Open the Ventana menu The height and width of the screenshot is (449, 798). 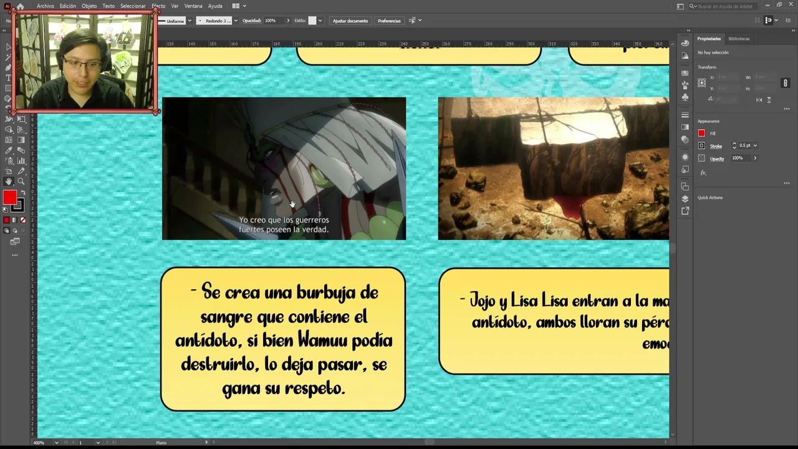point(193,6)
